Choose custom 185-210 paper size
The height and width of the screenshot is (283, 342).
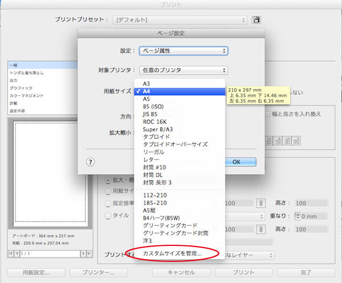pos(180,203)
